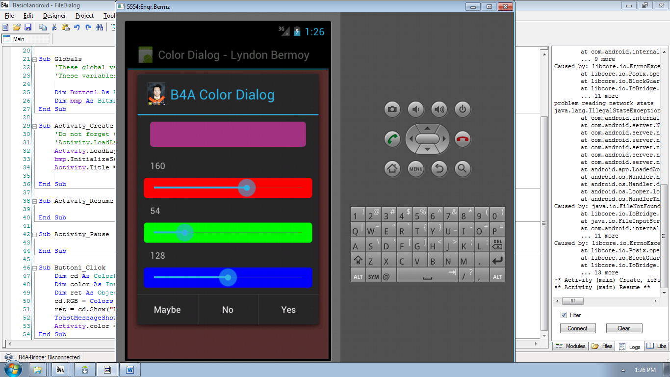Paste using the clipboard icon

(x=66, y=27)
